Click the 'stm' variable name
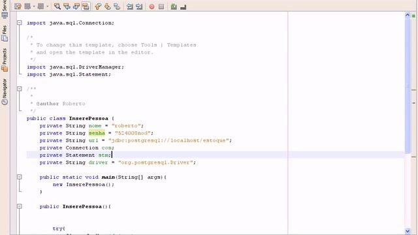 coord(103,155)
